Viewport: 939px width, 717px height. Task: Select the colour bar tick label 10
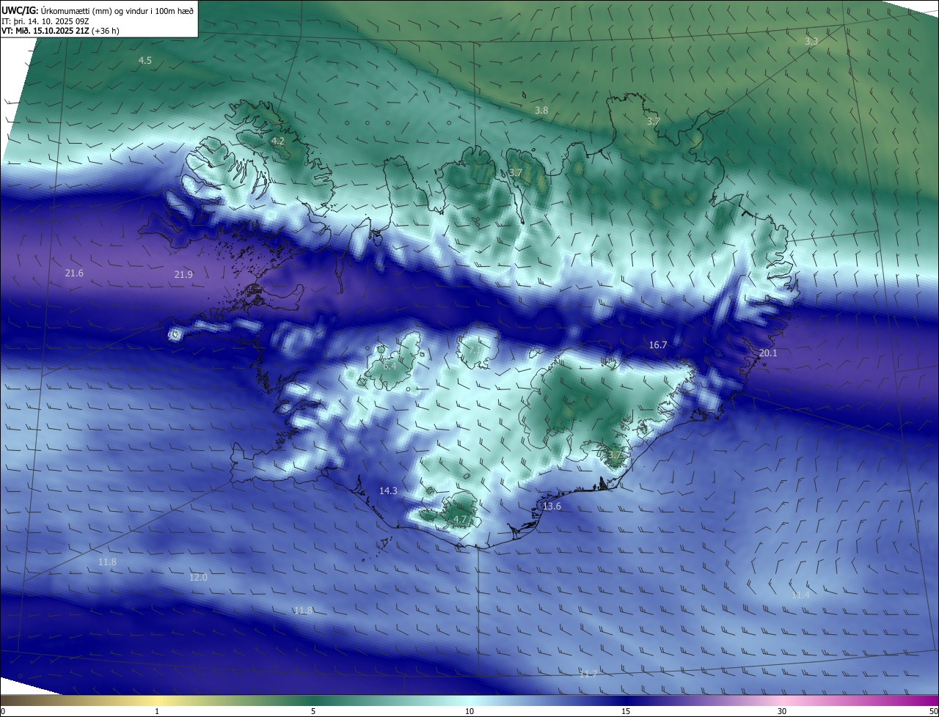[x=469, y=711]
